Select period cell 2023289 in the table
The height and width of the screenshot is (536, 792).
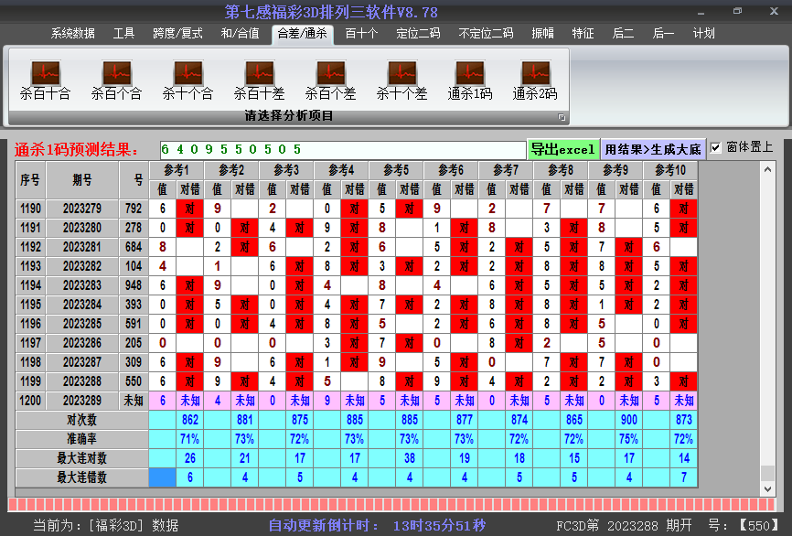pyautogui.click(x=81, y=401)
